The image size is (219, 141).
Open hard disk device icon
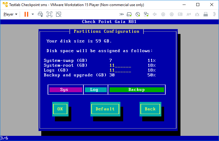[x=129, y=14]
